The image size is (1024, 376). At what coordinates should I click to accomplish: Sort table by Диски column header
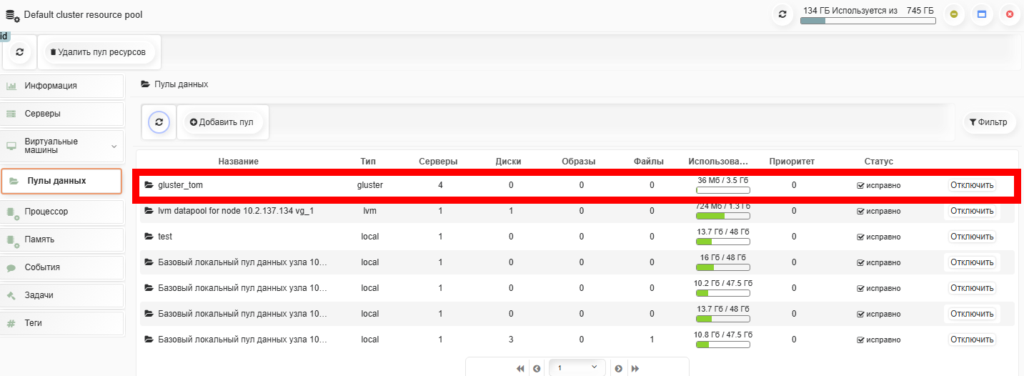[508, 162]
